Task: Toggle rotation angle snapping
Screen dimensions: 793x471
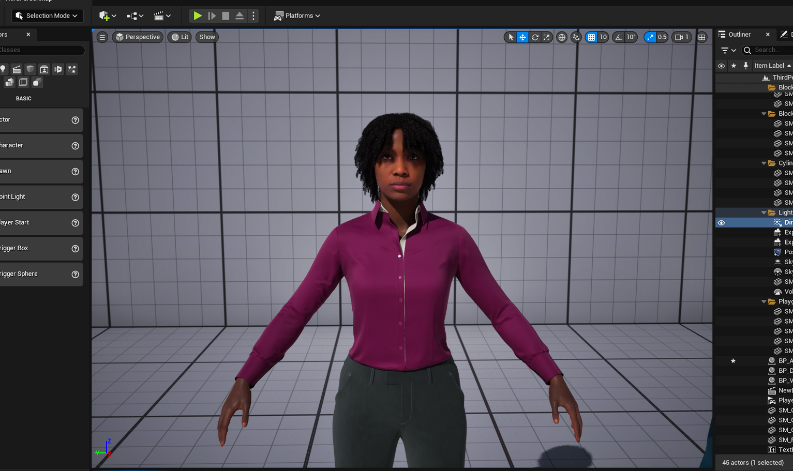Action: pyautogui.click(x=619, y=37)
